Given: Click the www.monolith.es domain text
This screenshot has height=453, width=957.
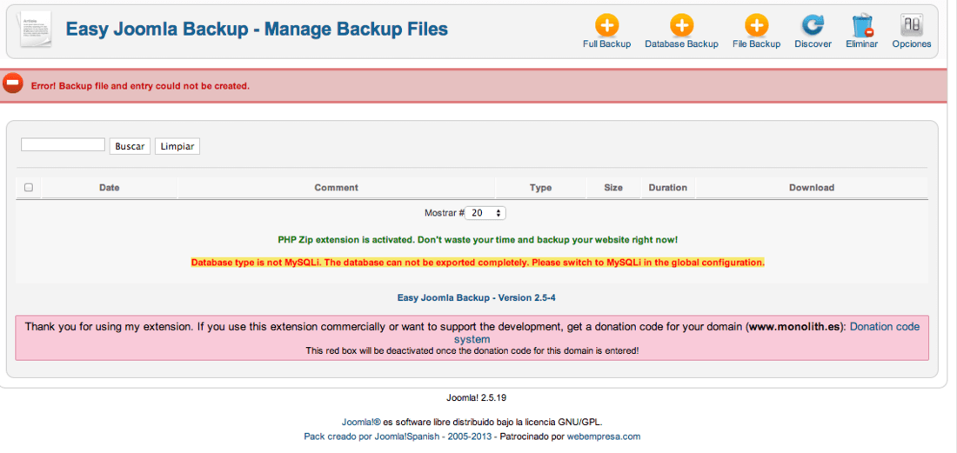Looking at the screenshot, I should pos(796,327).
